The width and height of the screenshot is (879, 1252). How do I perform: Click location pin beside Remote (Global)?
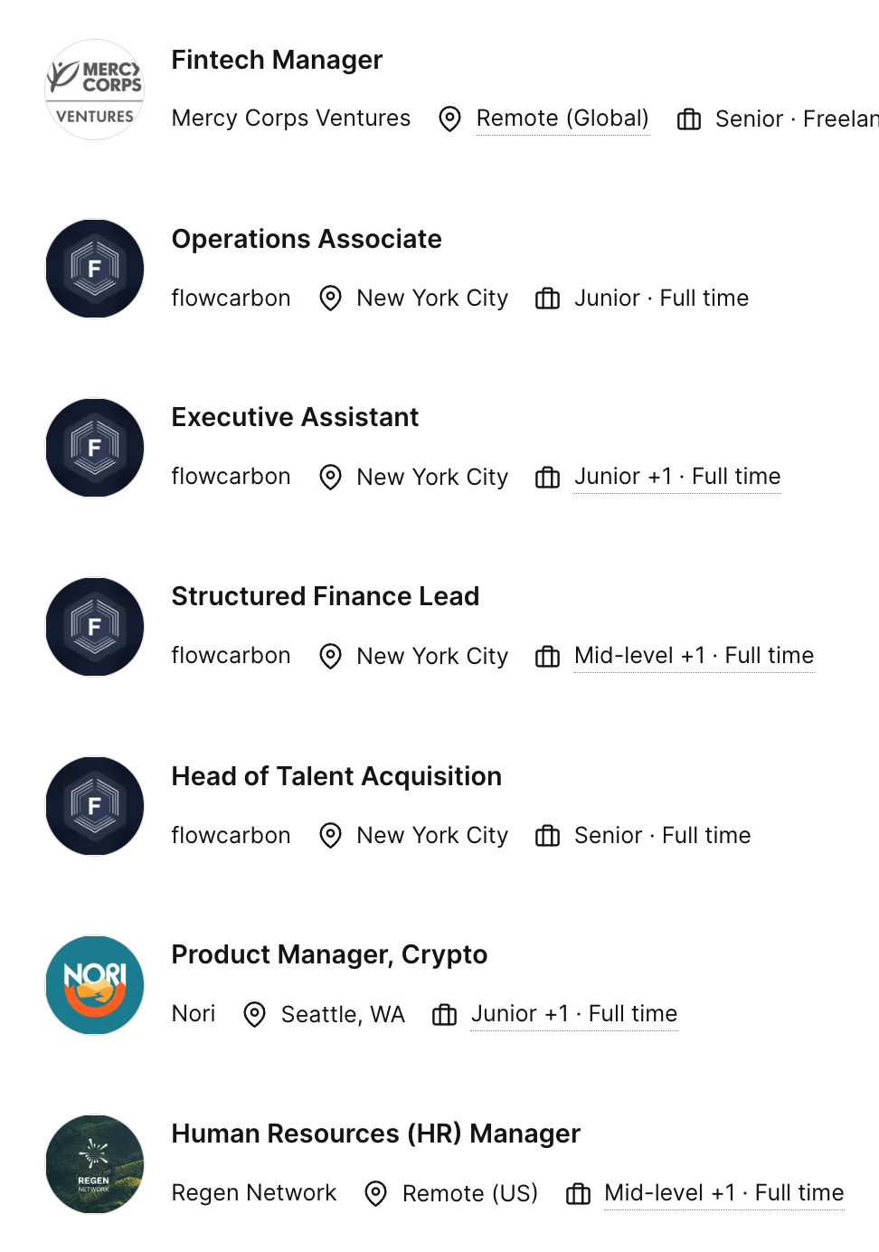(x=449, y=119)
